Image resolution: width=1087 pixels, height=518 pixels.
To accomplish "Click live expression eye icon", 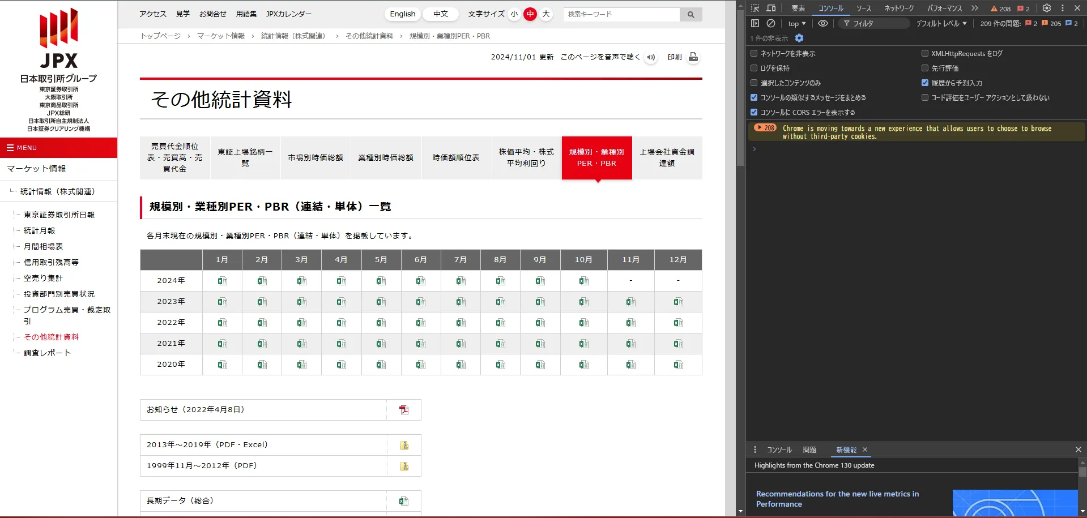I will tap(823, 23).
